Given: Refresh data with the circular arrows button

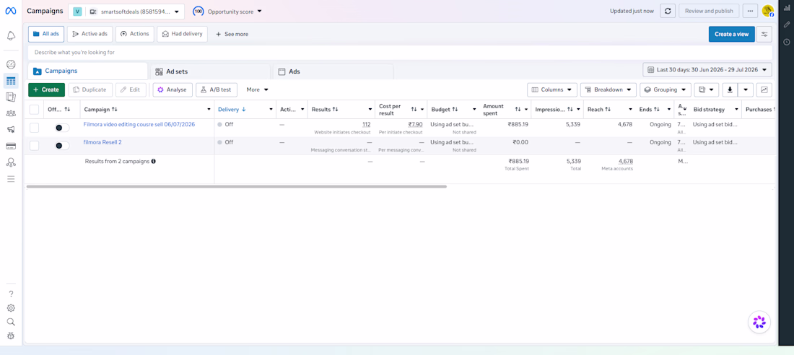Looking at the screenshot, I should 668,11.
